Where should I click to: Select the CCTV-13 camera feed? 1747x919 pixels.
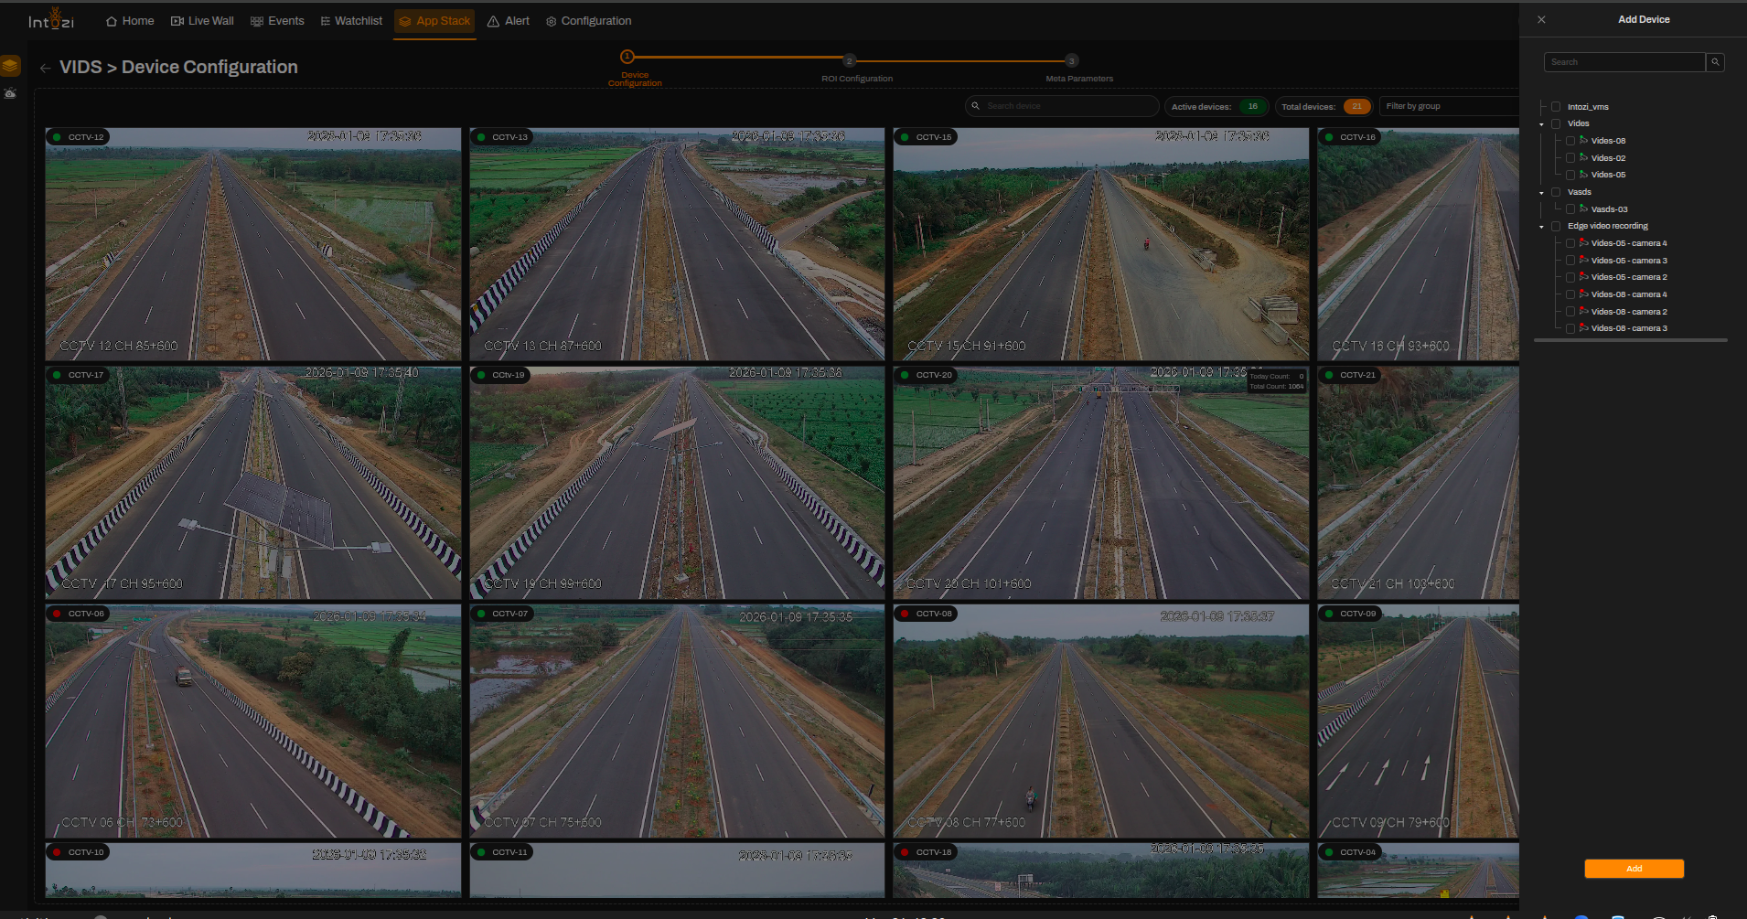pos(677,244)
